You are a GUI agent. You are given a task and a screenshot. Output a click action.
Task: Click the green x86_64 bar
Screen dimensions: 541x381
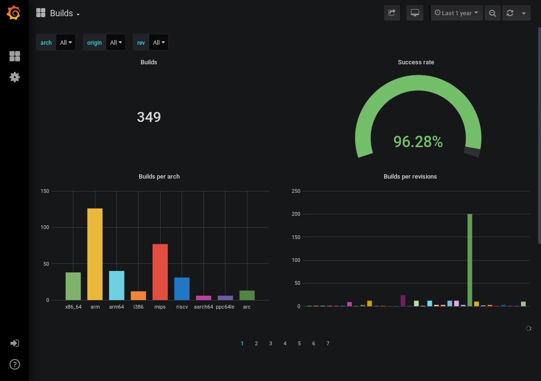73,286
